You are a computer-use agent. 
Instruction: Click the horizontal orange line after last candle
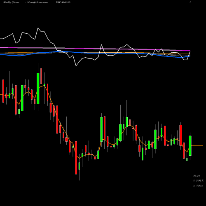pyautogui.click(x=197, y=146)
